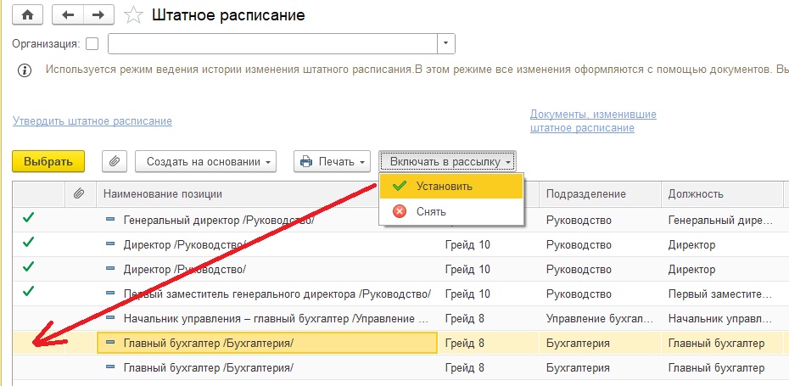Viewport: 789px width, 386px height.
Task: Add Штатное расписание to favorites star
Action: [x=133, y=15]
